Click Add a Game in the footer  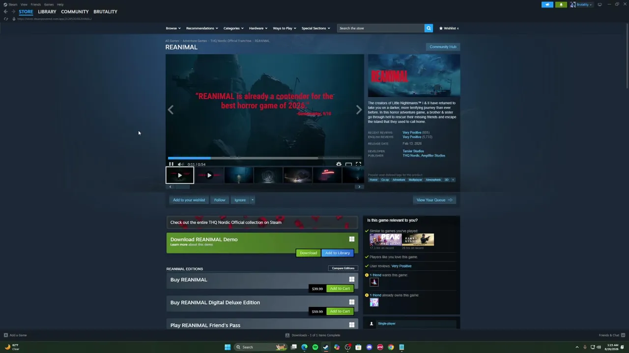(15, 335)
